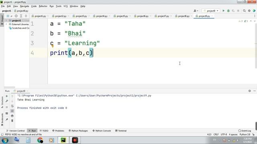Switch to the project7.py editor tab
The height and width of the screenshot is (144, 257).
pyautogui.click(x=163, y=16)
